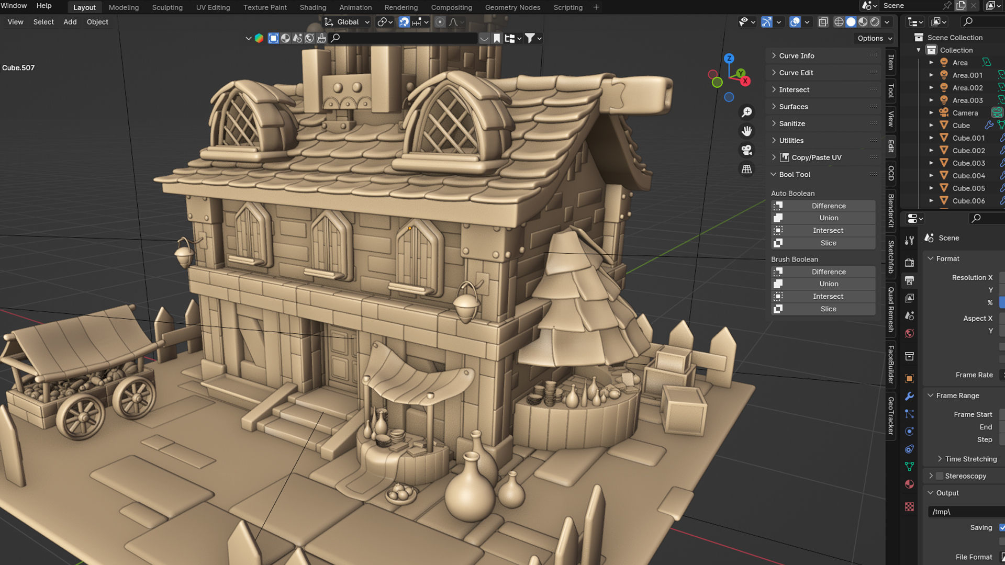Open the Modifiers wrench properties tab
1005x565 pixels.
(909, 396)
